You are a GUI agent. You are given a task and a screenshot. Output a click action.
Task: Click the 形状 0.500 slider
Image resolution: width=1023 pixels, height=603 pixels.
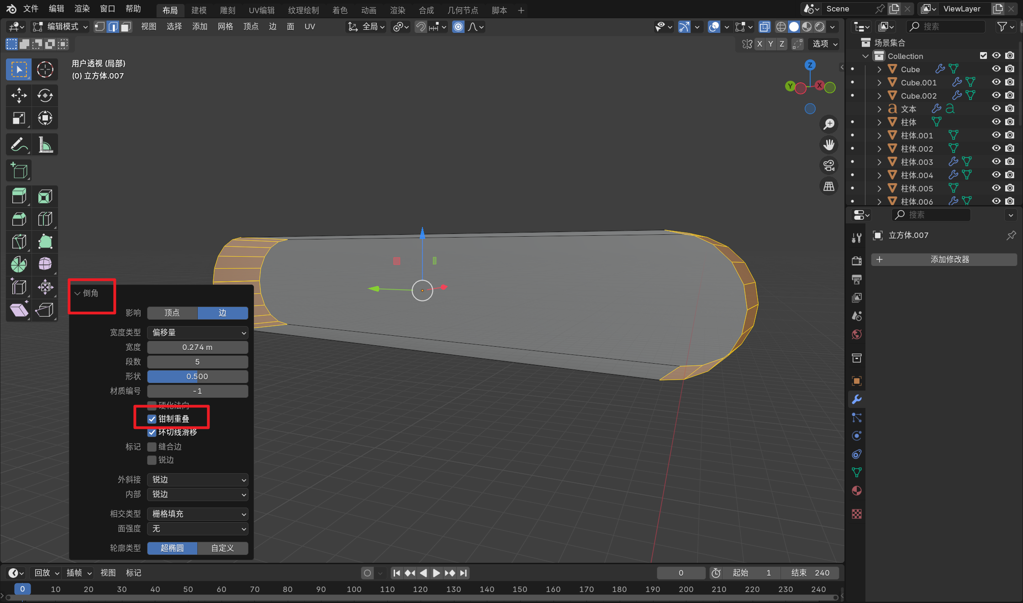197,376
